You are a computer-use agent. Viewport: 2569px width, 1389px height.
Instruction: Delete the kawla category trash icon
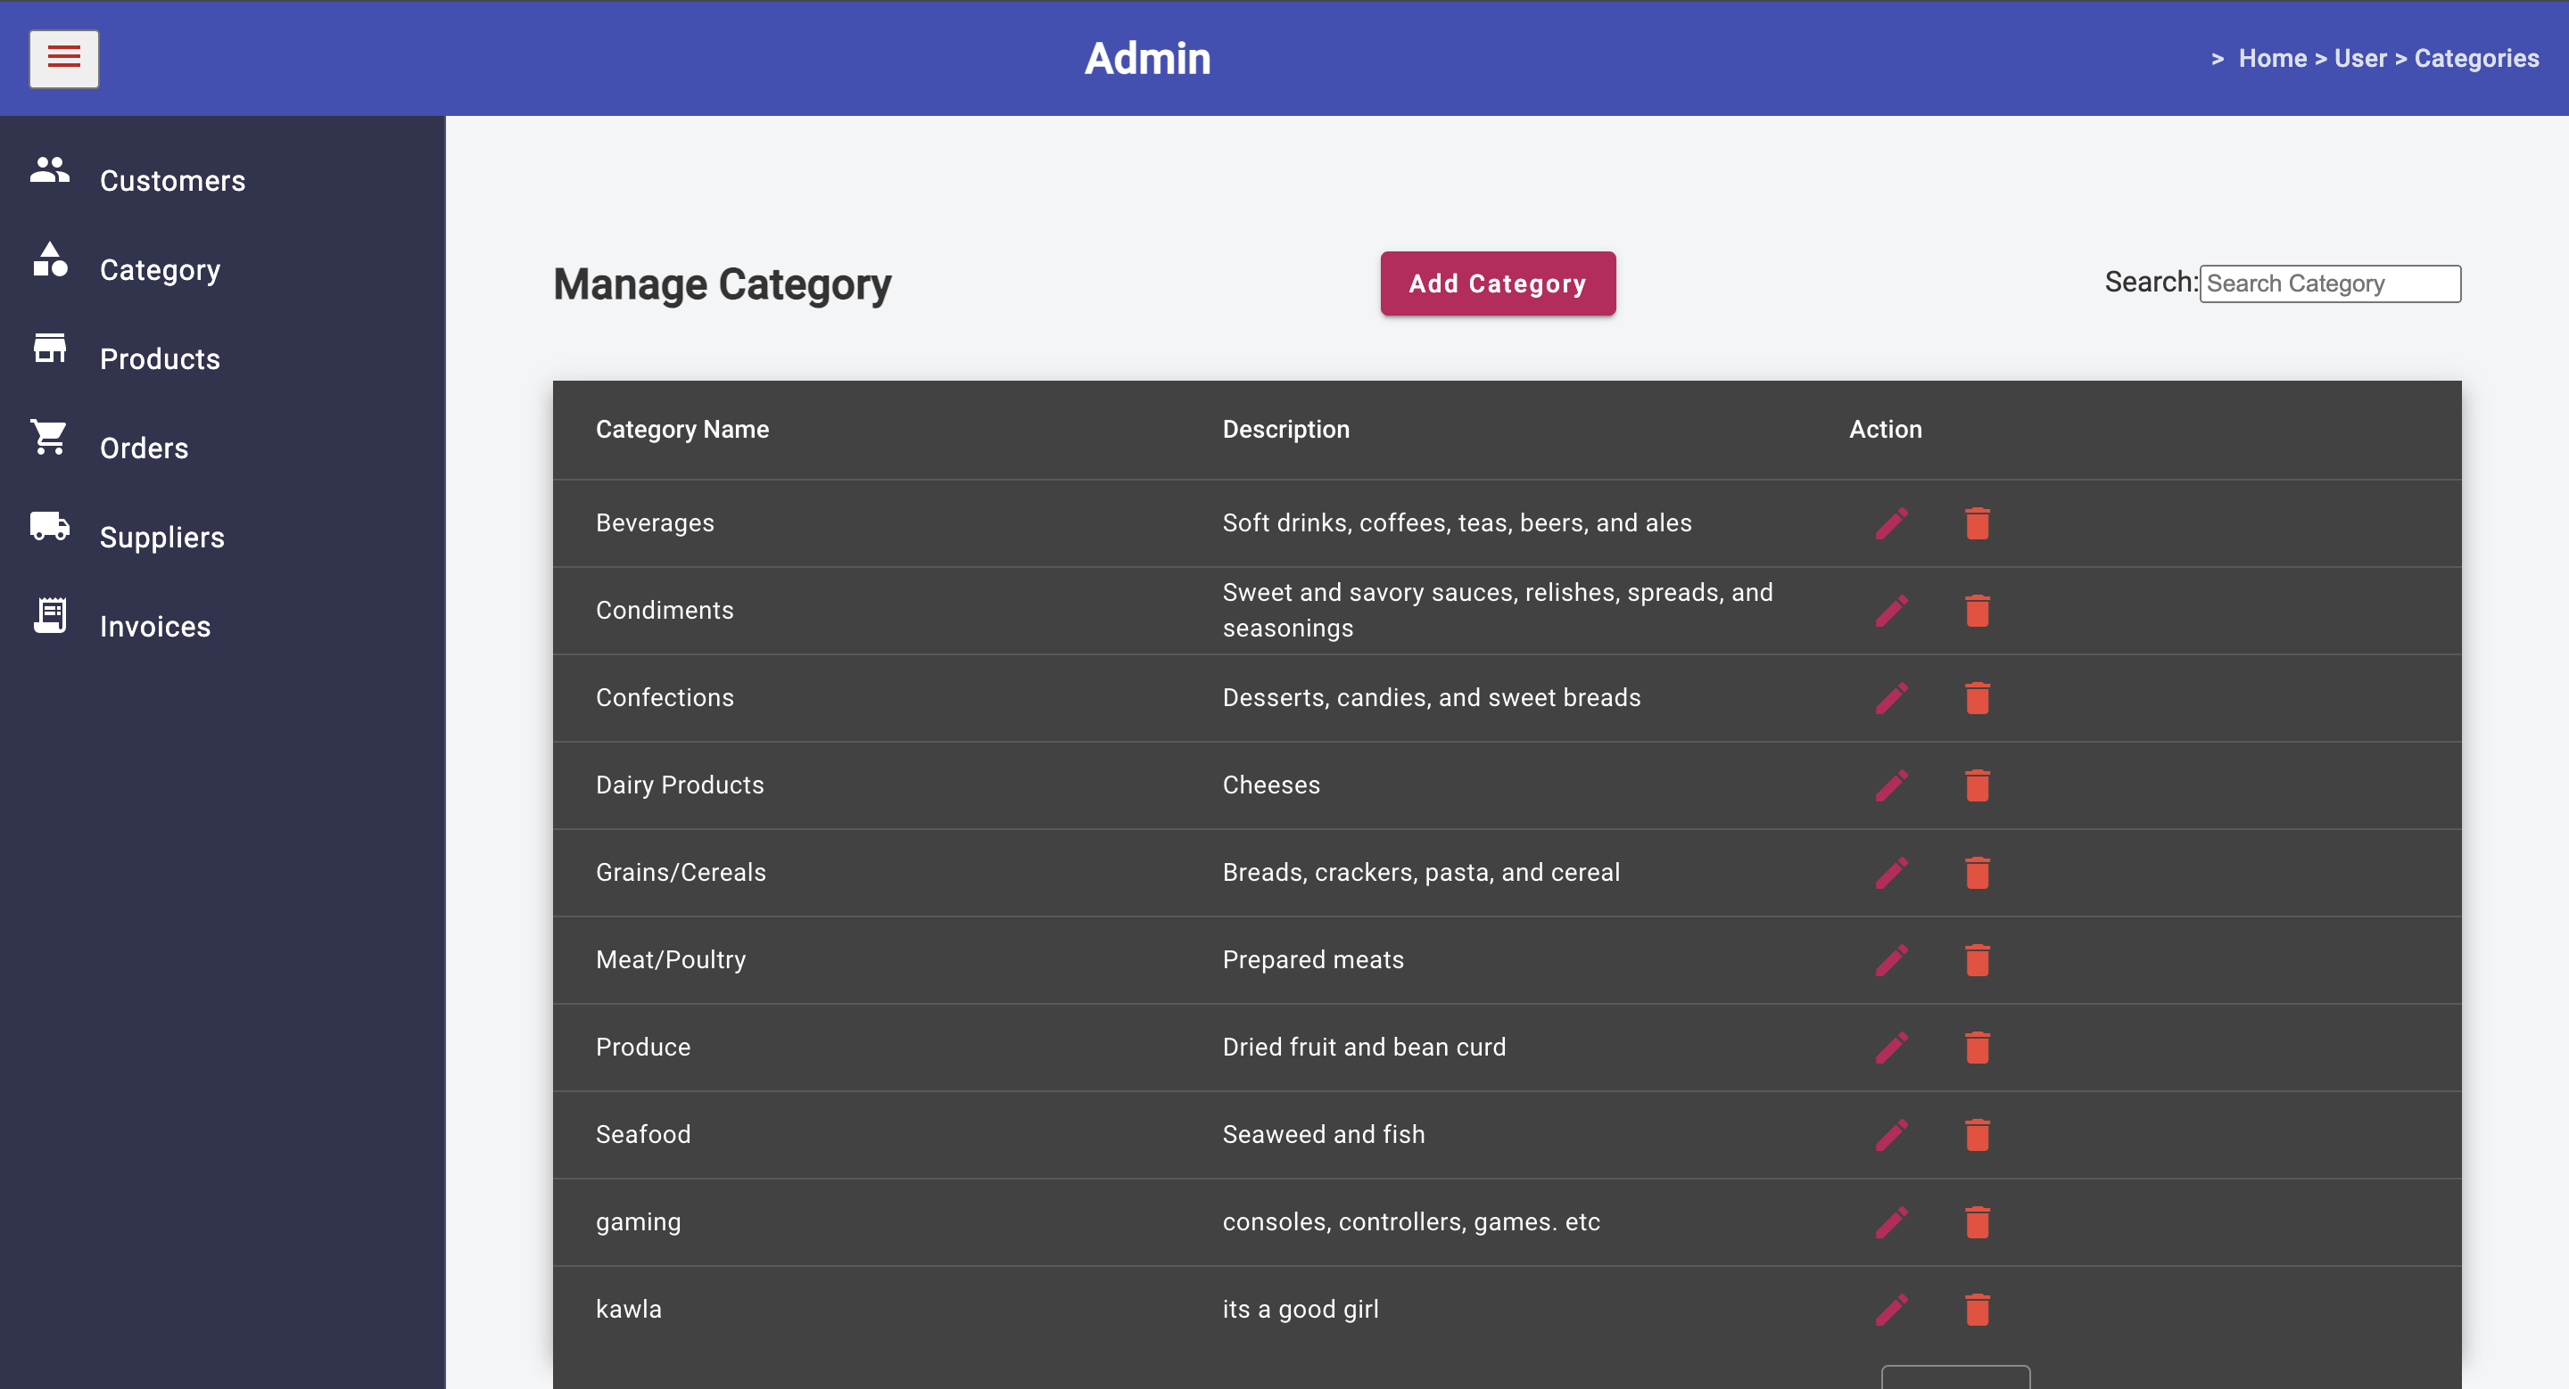tap(1977, 1311)
